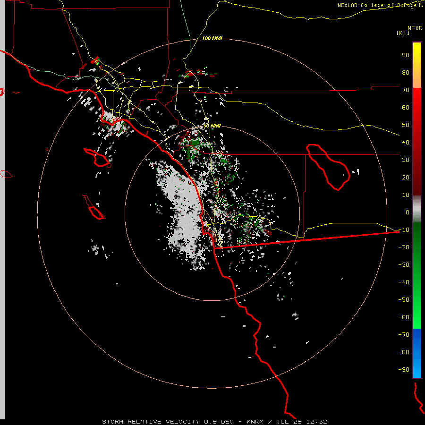Click the "-90" scale value

click(x=404, y=369)
